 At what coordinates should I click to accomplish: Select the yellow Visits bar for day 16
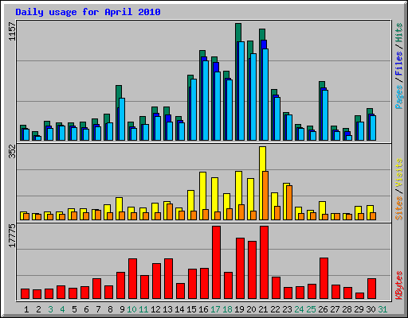pos(202,191)
